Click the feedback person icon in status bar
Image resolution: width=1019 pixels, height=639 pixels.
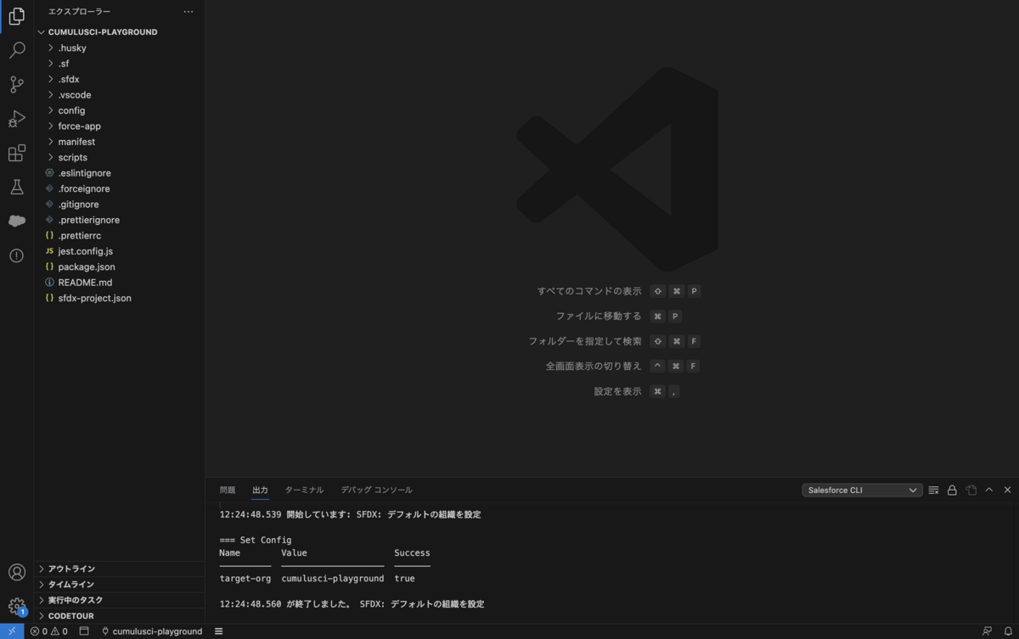click(x=987, y=631)
